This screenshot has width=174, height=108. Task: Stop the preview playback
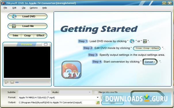coord(12,82)
